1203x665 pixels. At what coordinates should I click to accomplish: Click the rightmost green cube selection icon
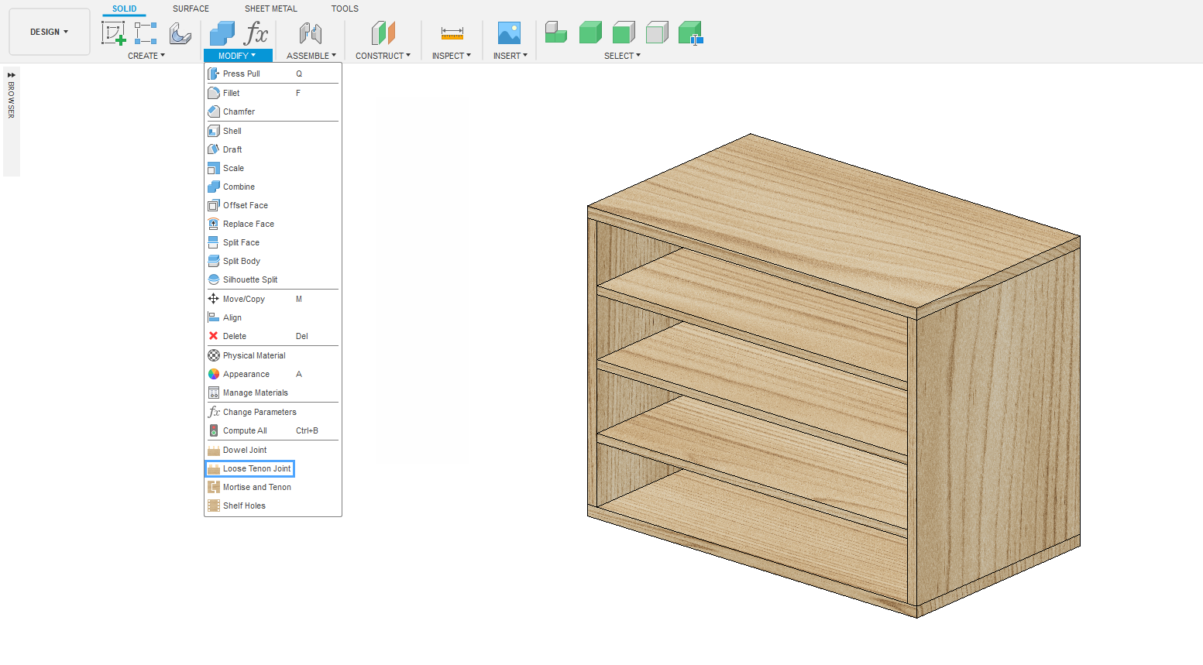[x=690, y=33]
